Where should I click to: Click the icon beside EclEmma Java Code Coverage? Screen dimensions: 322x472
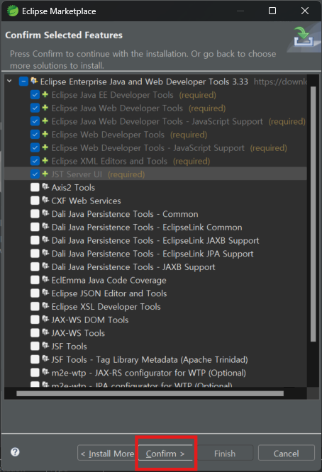pyautogui.click(x=45, y=279)
